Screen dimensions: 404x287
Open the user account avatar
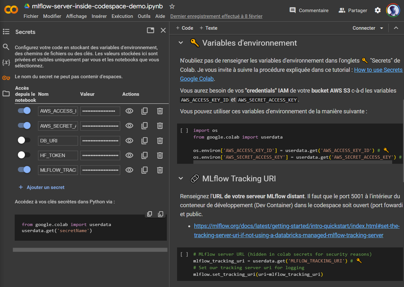[x=392, y=10]
